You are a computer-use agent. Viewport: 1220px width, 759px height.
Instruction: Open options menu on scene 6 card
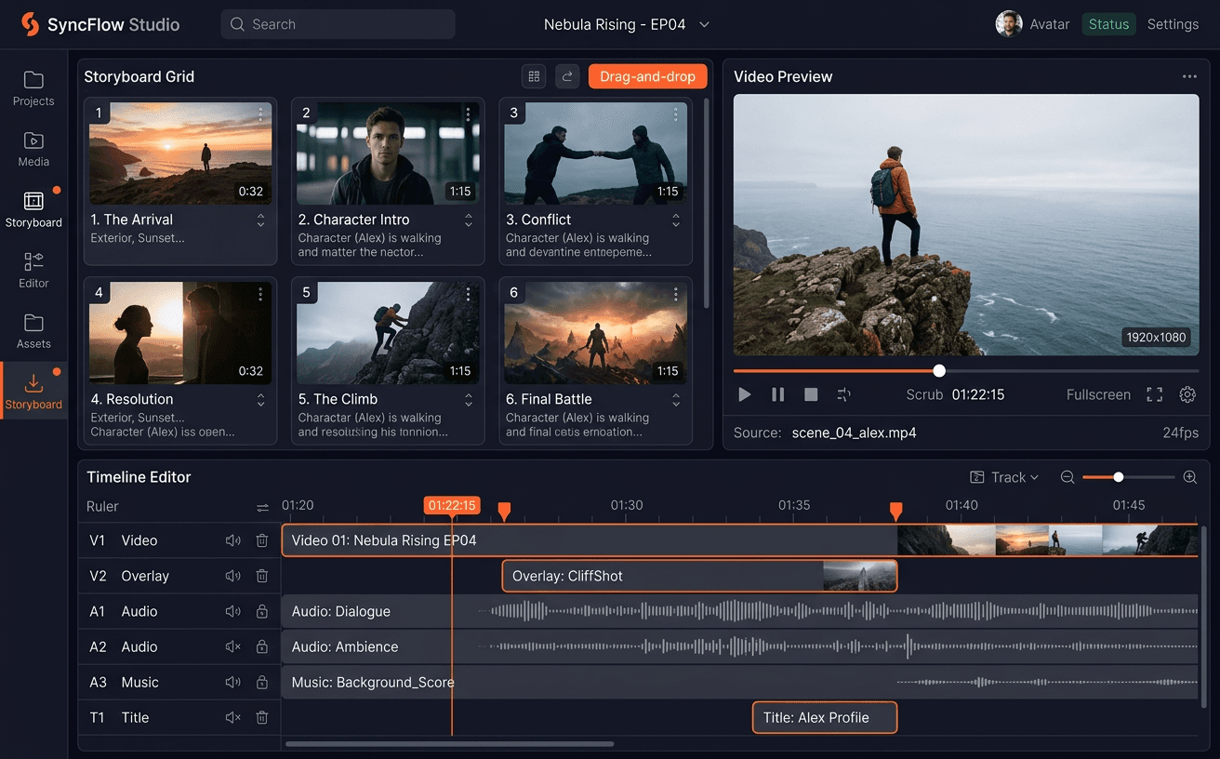click(676, 293)
